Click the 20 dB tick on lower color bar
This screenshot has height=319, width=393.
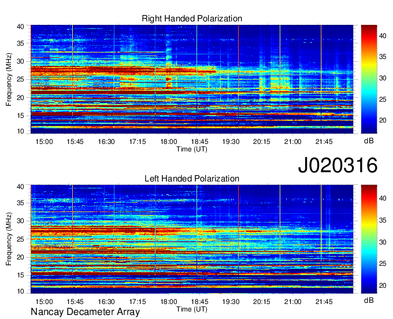383,285
